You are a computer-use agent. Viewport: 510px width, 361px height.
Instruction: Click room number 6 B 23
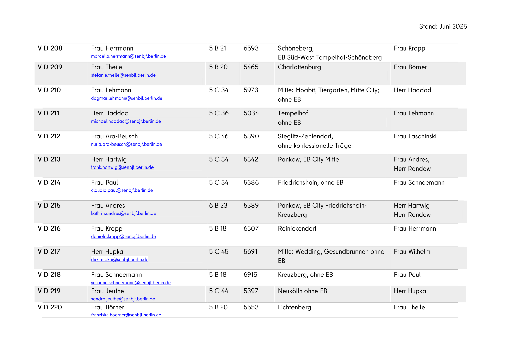(218, 206)
